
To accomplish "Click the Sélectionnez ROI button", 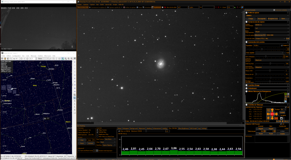I will click(260, 35).
